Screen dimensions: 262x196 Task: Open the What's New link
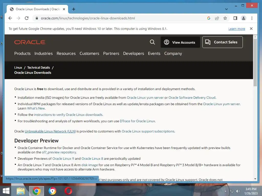tap(36, 108)
